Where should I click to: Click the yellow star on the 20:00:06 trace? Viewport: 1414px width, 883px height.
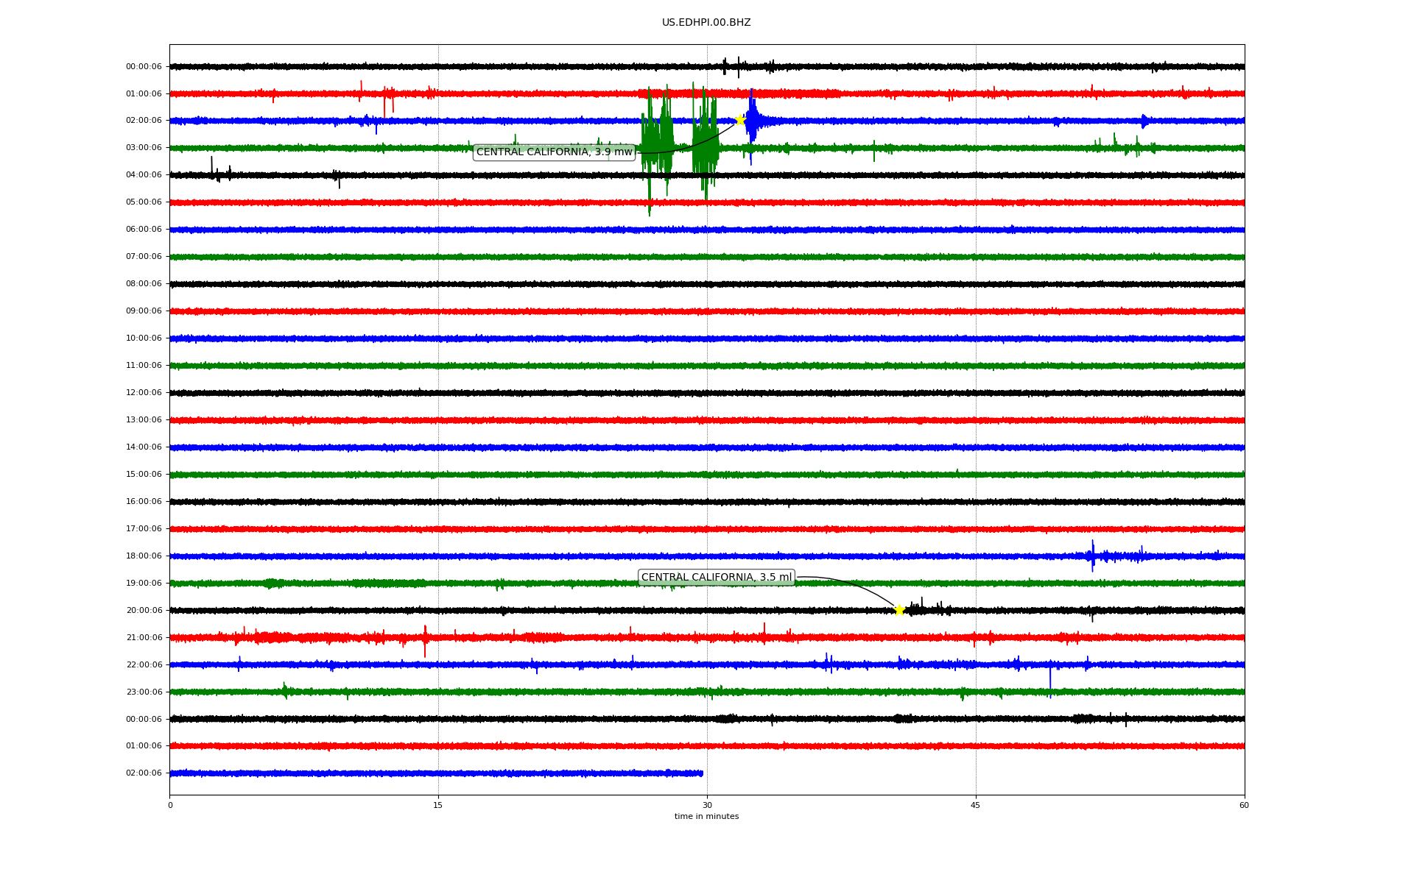click(x=899, y=610)
